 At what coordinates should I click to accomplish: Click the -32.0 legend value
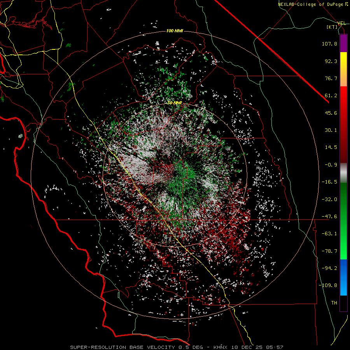[x=329, y=199]
